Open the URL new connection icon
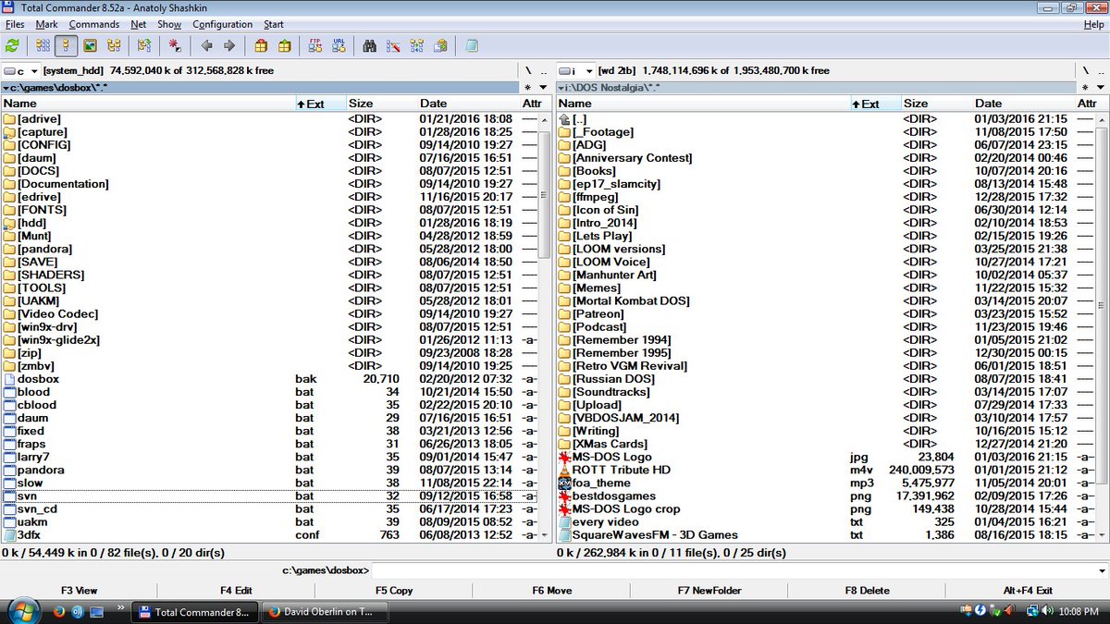This screenshot has height=624, width=1110. [339, 45]
